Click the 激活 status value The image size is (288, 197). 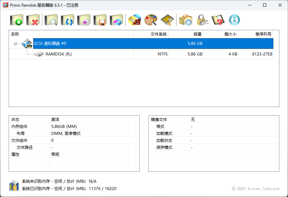pos(55,120)
